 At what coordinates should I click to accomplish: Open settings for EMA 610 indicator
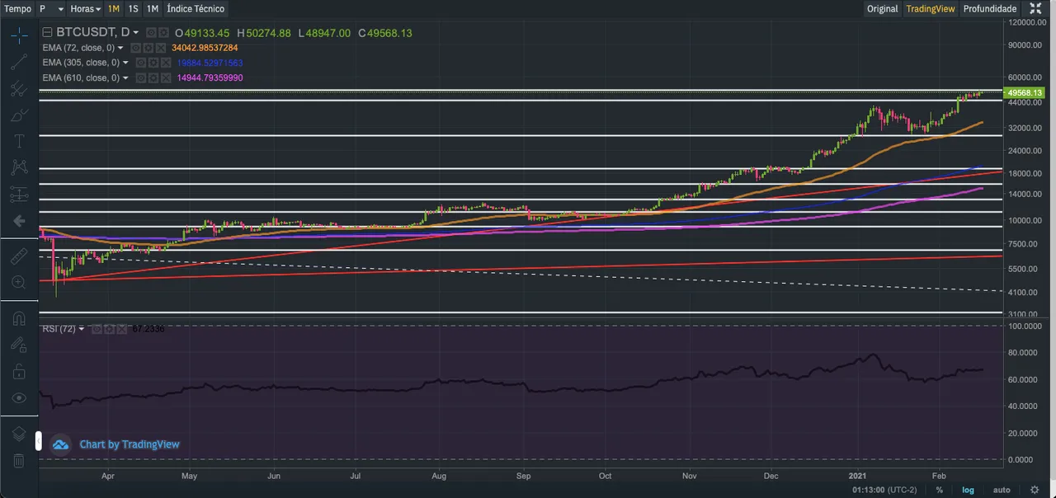point(153,78)
